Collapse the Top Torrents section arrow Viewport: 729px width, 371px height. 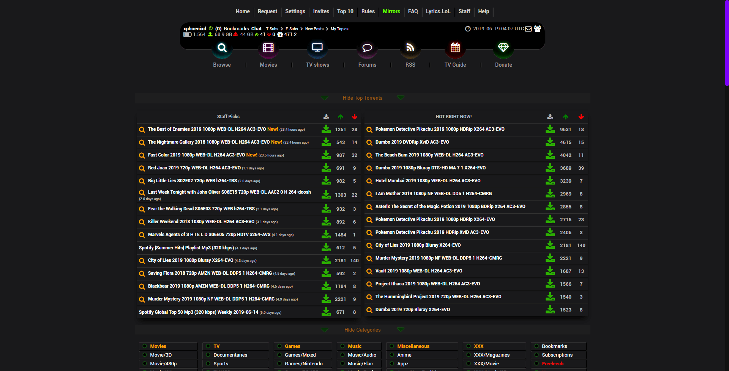pos(325,98)
